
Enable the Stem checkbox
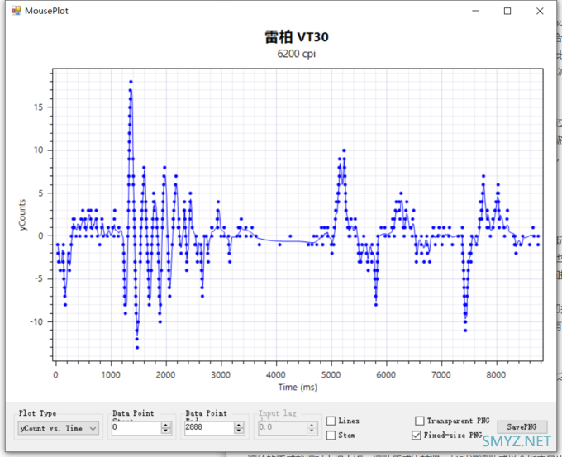pos(331,436)
